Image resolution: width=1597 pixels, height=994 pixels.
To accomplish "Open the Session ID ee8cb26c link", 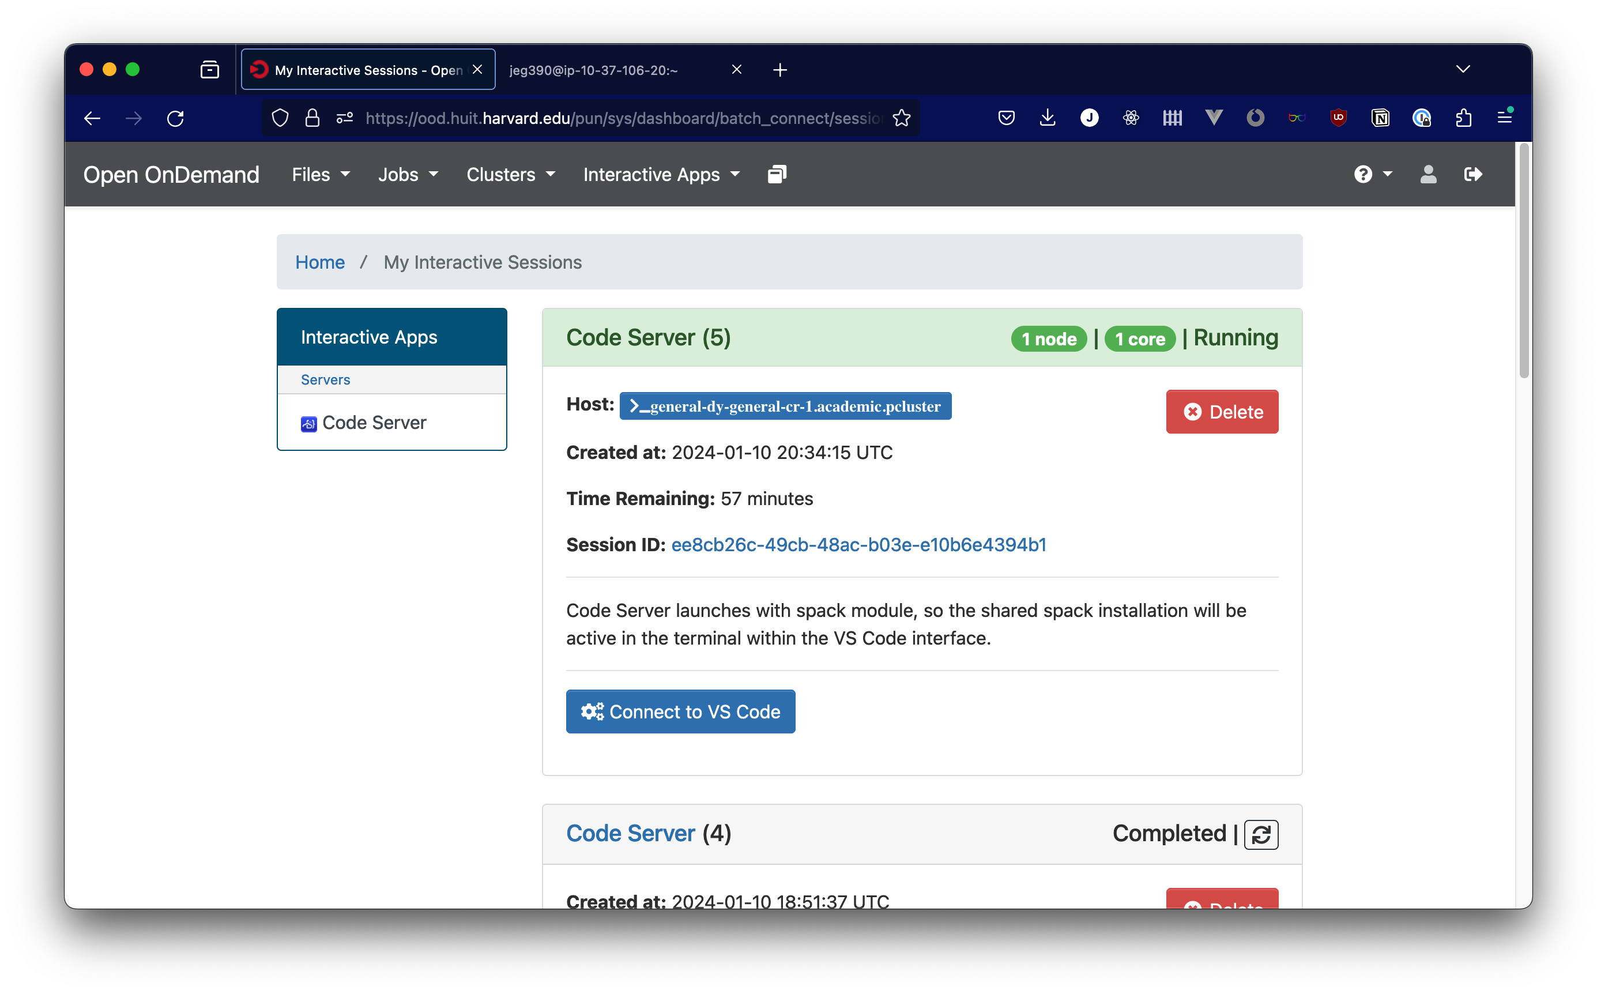I will (858, 545).
